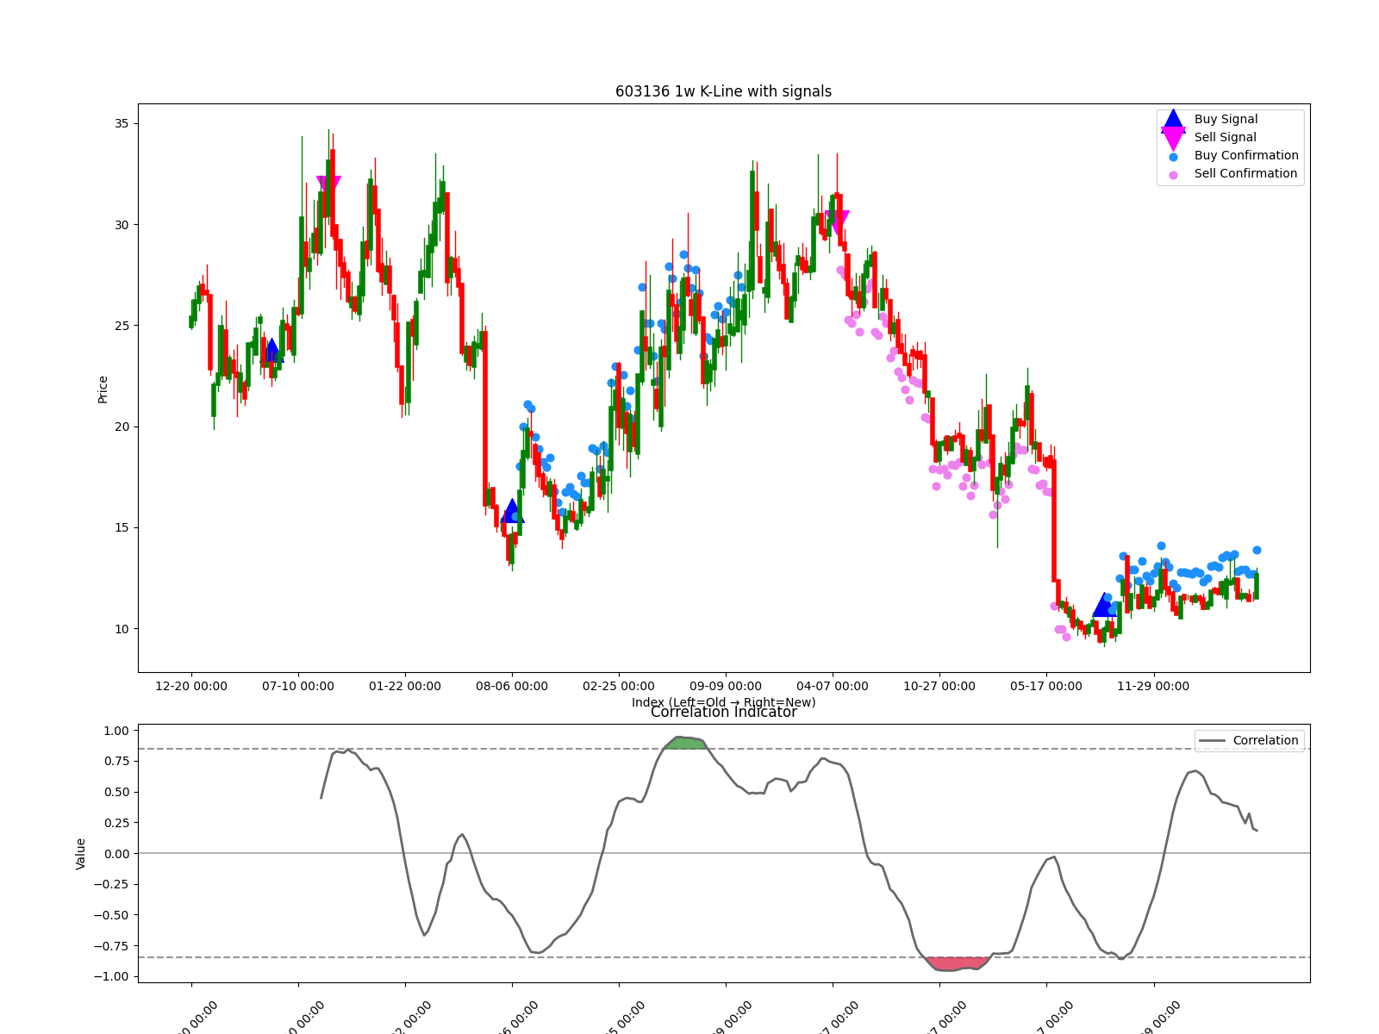Click the red shaded correlation trough region
Screen dimensions: 1379x1034
point(957,963)
